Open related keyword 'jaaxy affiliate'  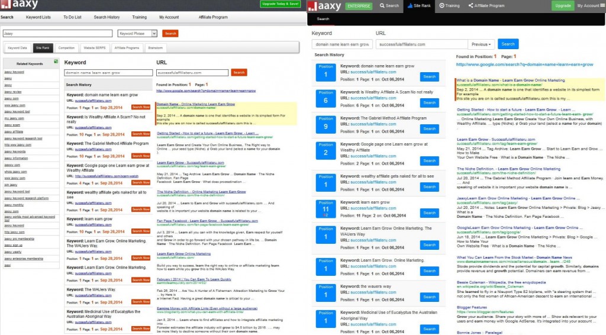point(14,132)
